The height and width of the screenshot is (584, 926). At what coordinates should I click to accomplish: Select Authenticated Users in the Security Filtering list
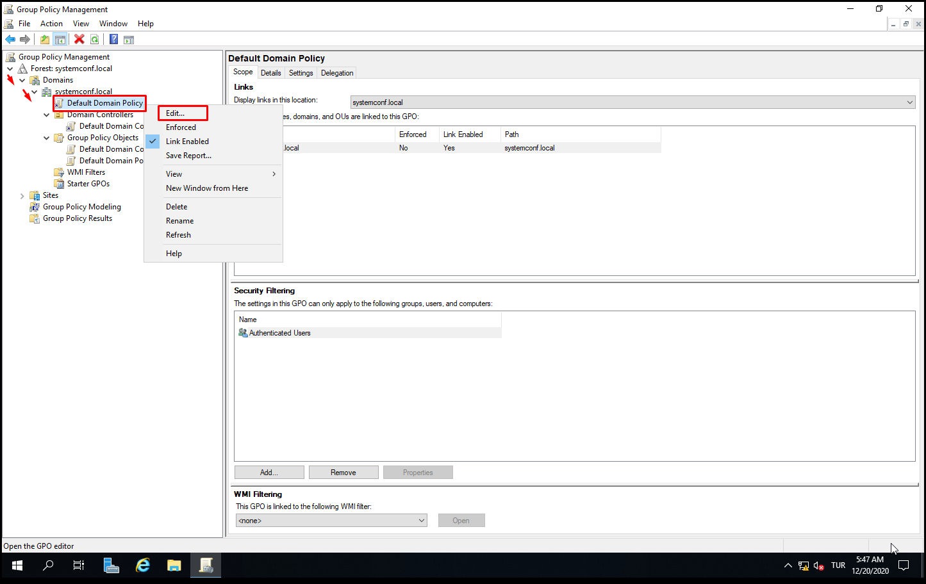click(368, 333)
